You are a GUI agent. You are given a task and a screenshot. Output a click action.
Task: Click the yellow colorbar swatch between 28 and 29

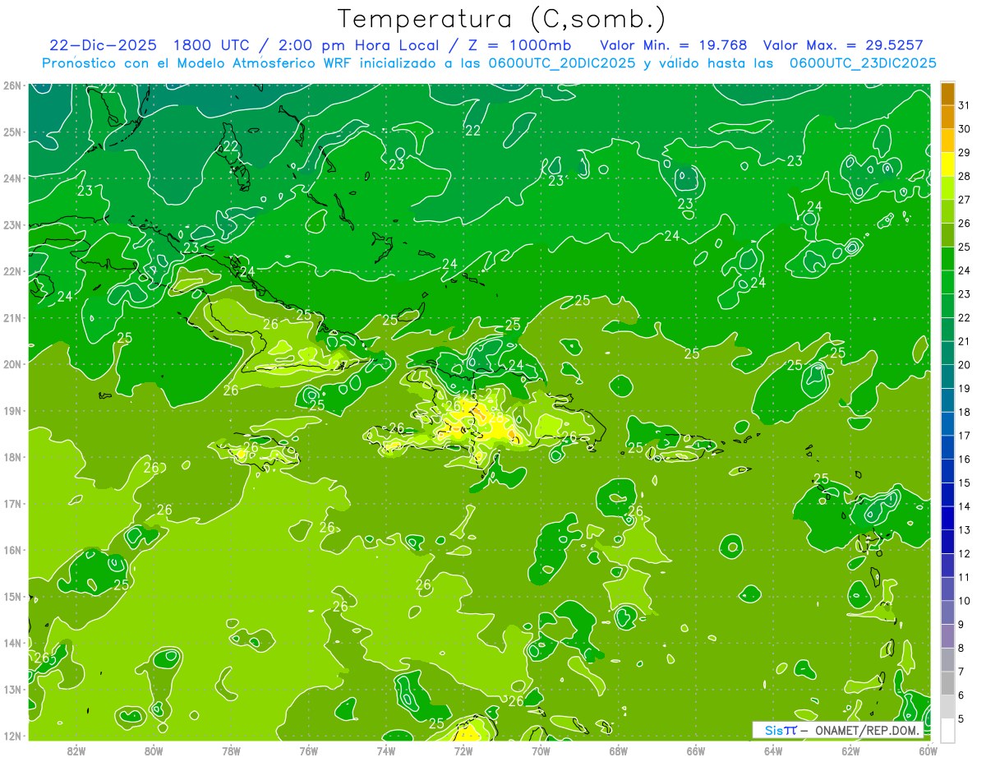click(x=948, y=164)
